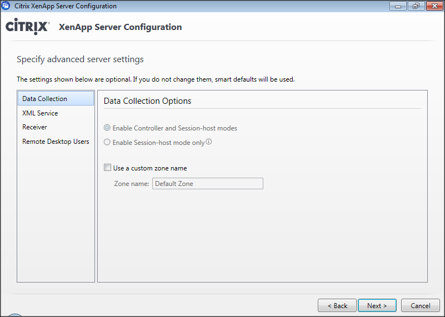Open the XML Service settings page

[x=40, y=113]
